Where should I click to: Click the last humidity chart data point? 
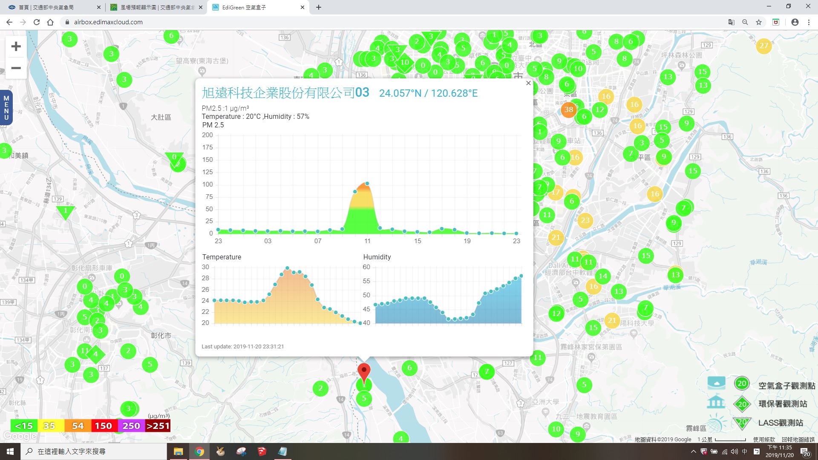[521, 276]
